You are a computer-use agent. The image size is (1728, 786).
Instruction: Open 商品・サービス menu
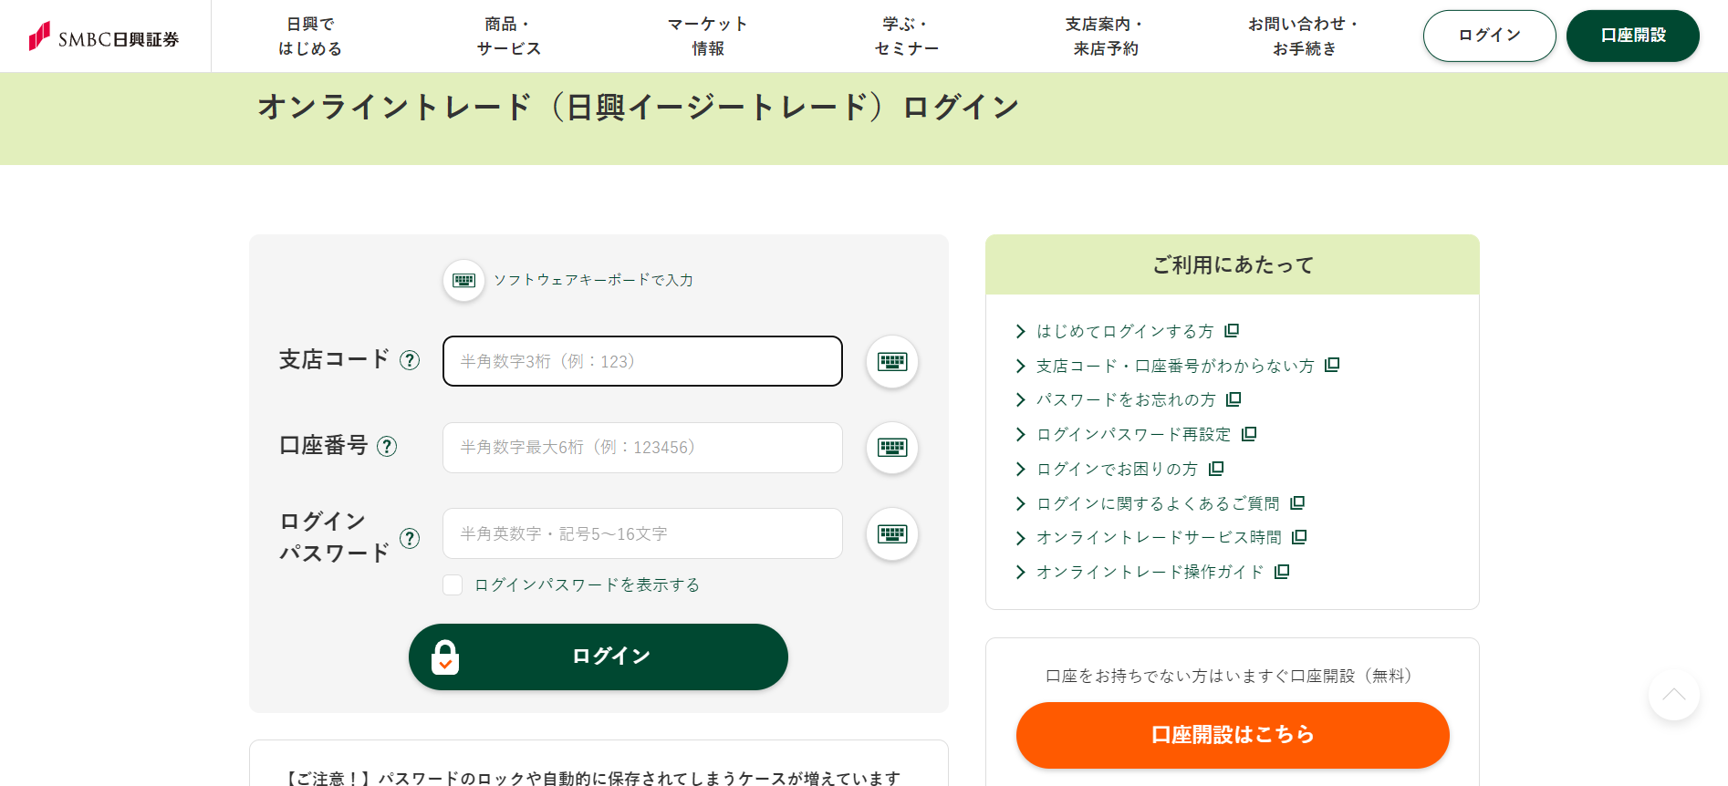509,36
